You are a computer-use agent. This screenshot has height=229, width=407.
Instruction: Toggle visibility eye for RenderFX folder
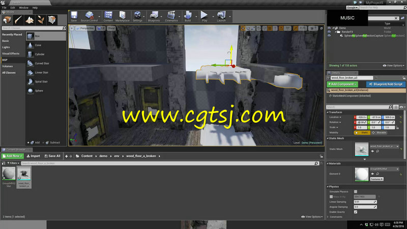pyautogui.click(x=329, y=32)
